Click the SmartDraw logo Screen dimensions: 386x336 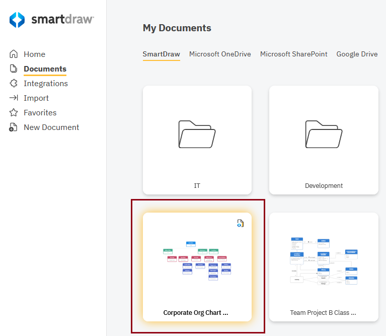tap(52, 20)
